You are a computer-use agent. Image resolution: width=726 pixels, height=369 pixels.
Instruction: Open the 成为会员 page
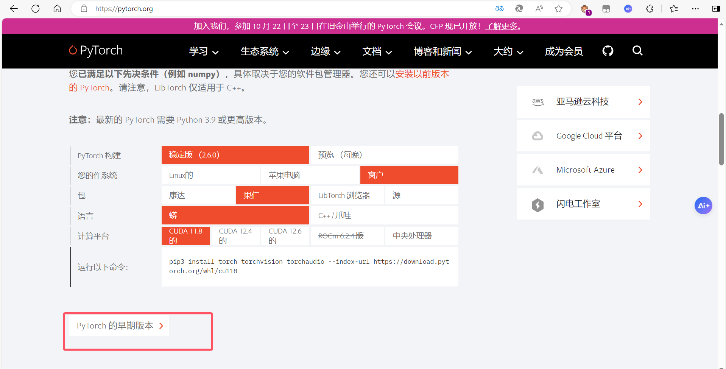point(564,51)
